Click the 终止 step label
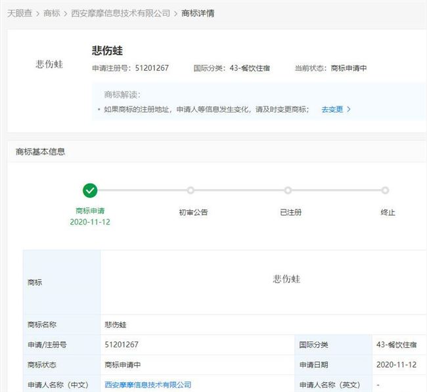 [388, 212]
